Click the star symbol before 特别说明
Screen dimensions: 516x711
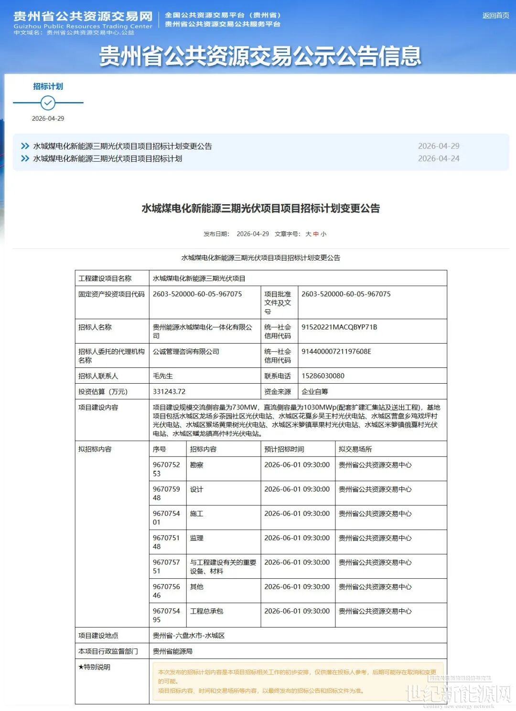81,667
